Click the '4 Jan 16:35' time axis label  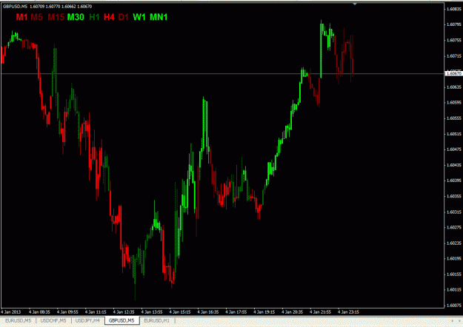pyautogui.click(x=208, y=312)
